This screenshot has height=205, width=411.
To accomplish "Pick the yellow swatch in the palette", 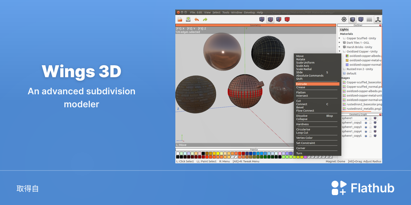I will (x=218, y=153).
